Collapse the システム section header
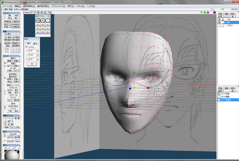The height and width of the screenshot is (161, 239). [x=12, y=13]
